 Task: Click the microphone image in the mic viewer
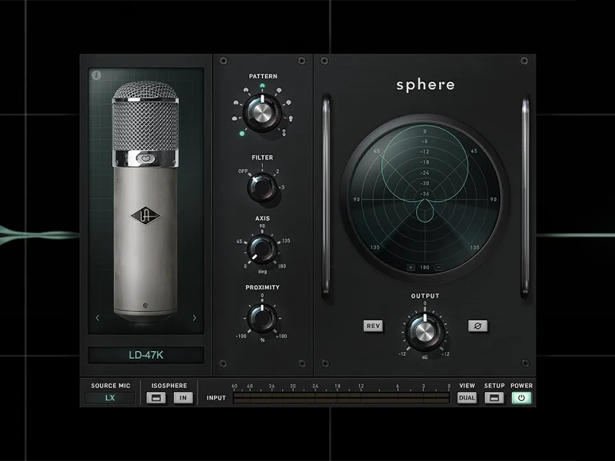pyautogui.click(x=145, y=202)
